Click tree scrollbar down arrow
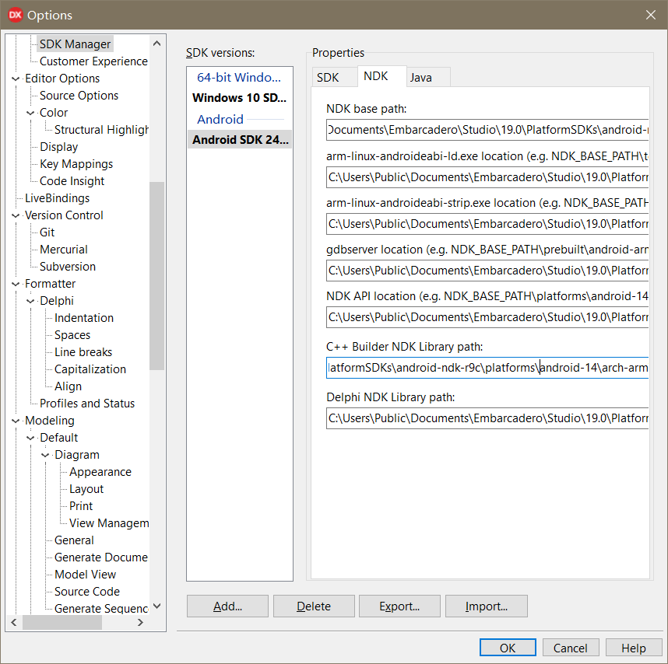This screenshot has height=664, width=668. tap(156, 606)
